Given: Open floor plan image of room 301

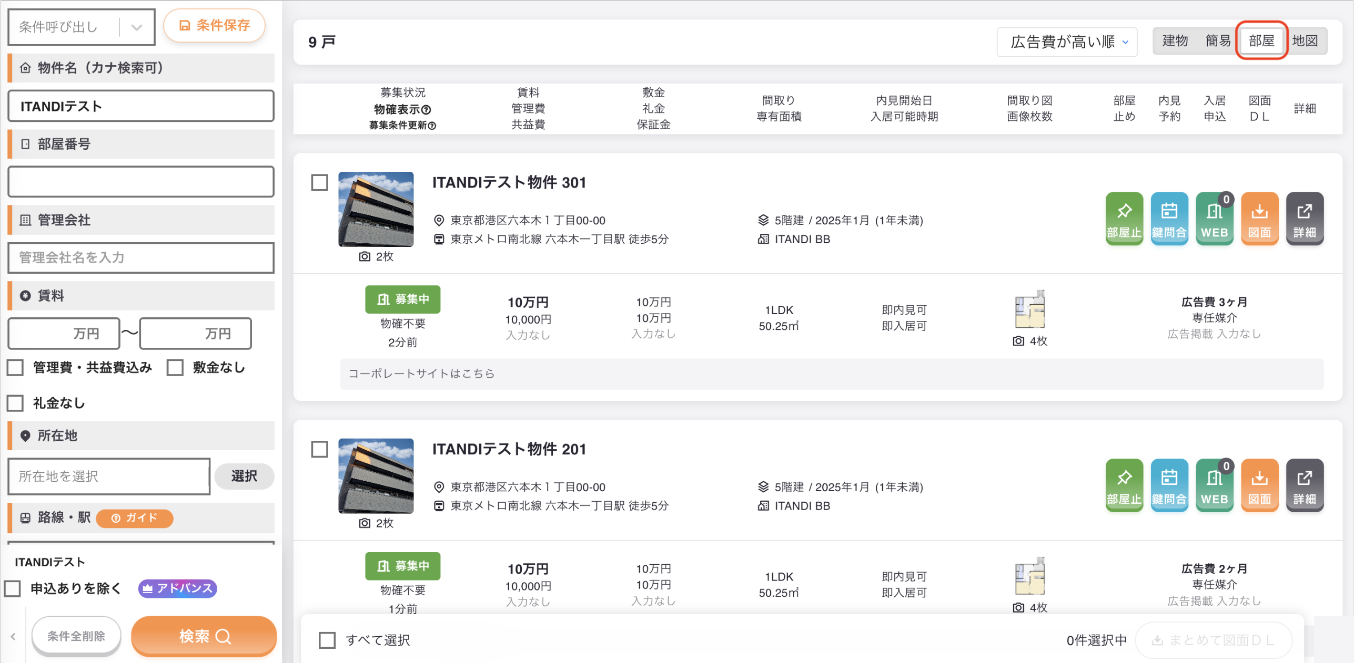Looking at the screenshot, I should (1029, 309).
